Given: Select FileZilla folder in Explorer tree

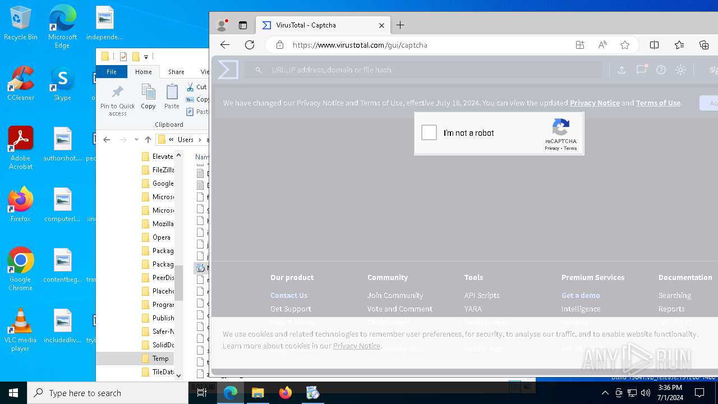Looking at the screenshot, I should tap(163, 170).
